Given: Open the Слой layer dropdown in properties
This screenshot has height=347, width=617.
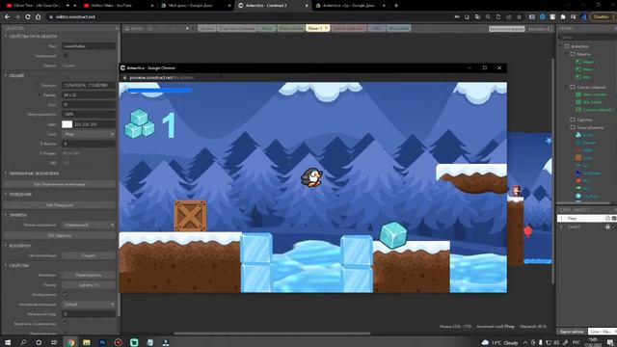Looking at the screenshot, I should coord(89,134).
